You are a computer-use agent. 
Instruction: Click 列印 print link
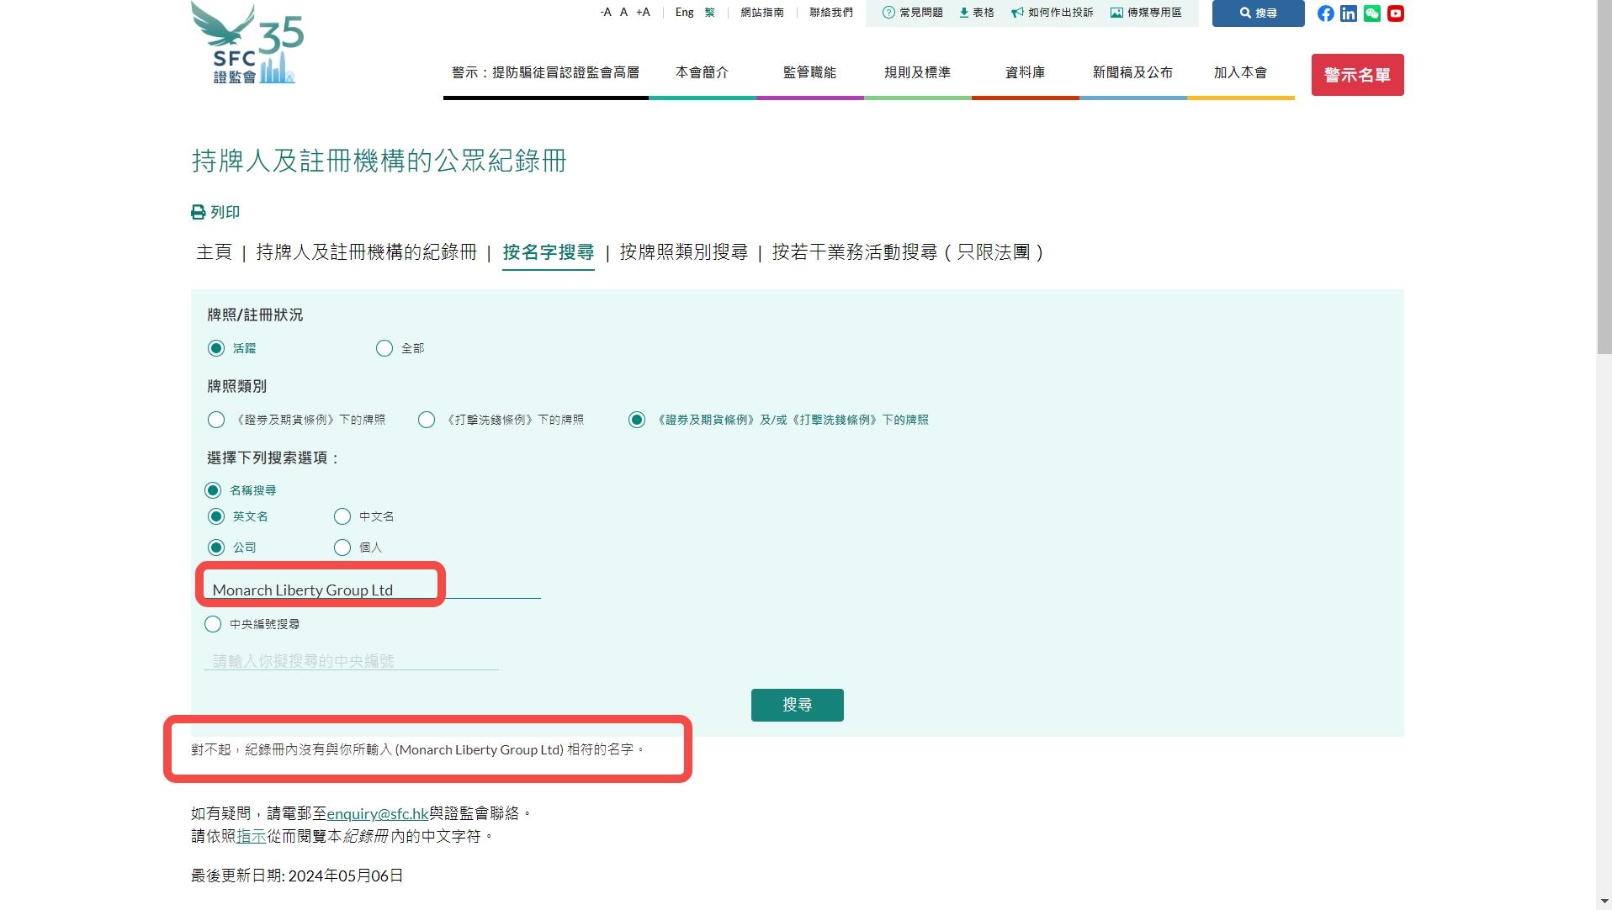click(x=225, y=212)
